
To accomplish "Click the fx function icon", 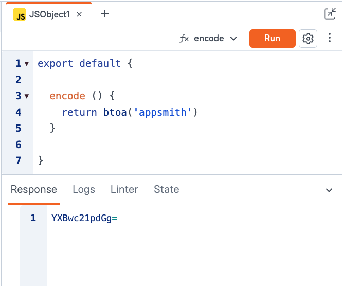I will point(184,39).
